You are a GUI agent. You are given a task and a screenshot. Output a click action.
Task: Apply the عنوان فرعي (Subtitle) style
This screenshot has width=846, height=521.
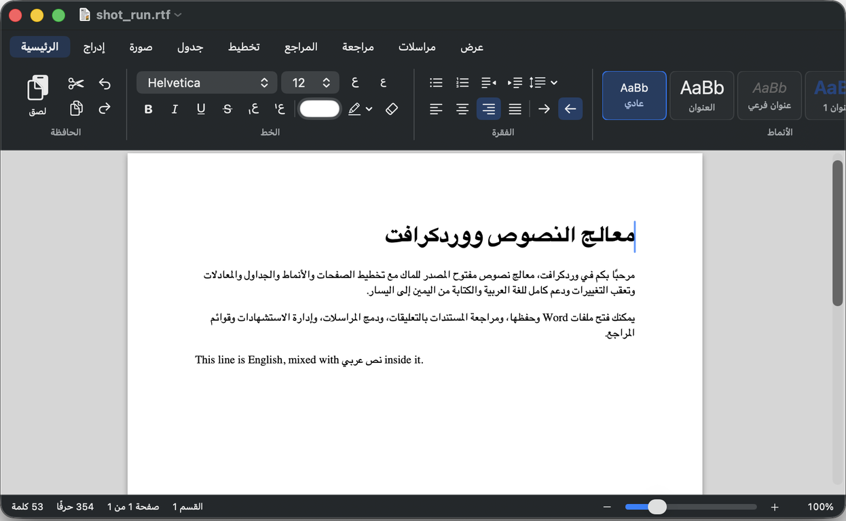click(x=769, y=96)
